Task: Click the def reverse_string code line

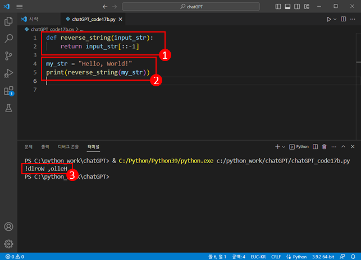Action: 100,38
